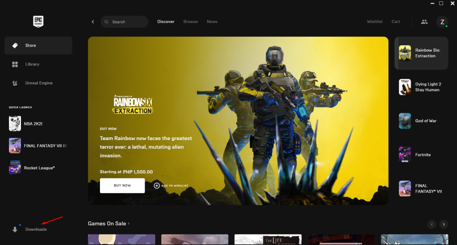Viewport: 457px width, 245px height.
Task: Click Rocket League quick launch text
Action: (39, 168)
